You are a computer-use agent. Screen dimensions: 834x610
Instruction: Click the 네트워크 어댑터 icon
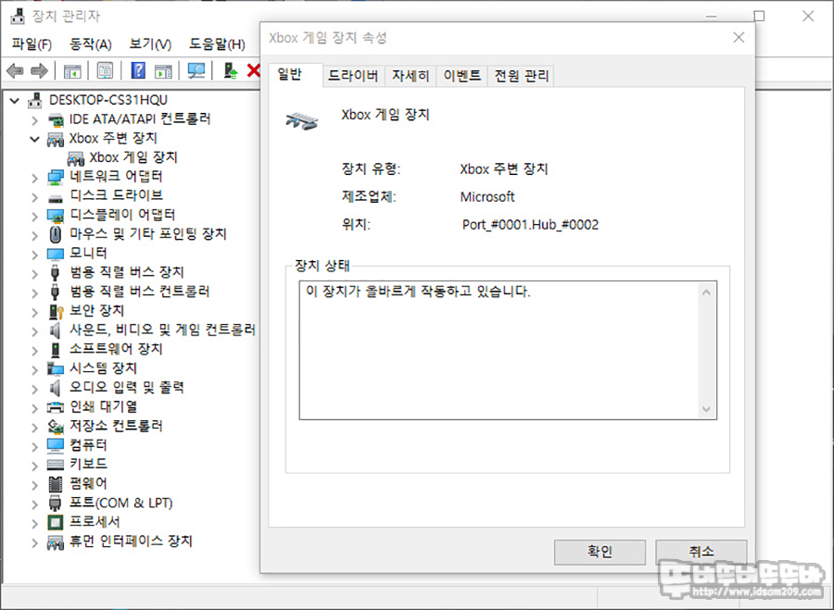pos(56,177)
